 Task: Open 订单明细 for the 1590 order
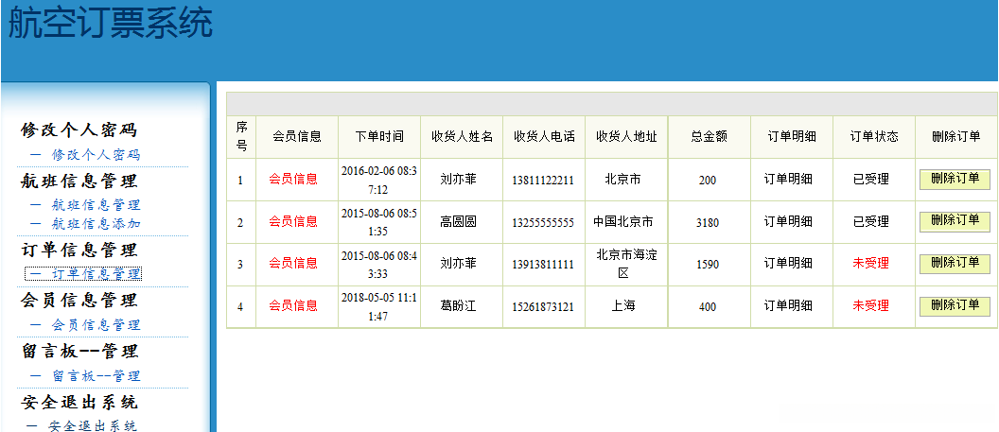pyautogui.click(x=789, y=263)
